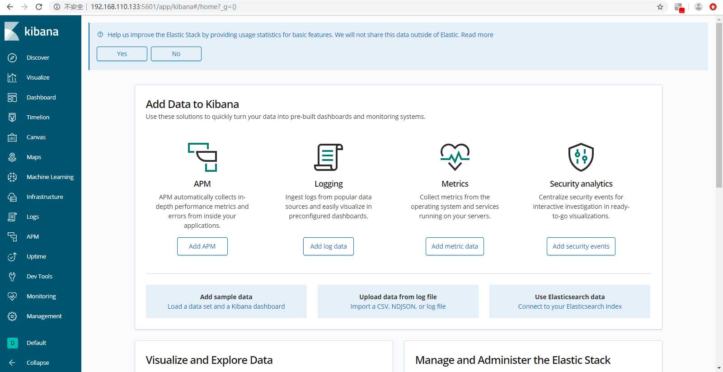Click the telemetry banner help icon

click(100, 35)
